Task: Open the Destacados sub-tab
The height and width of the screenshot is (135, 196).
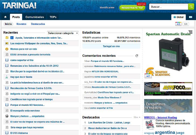Action: click(x=38, y=24)
